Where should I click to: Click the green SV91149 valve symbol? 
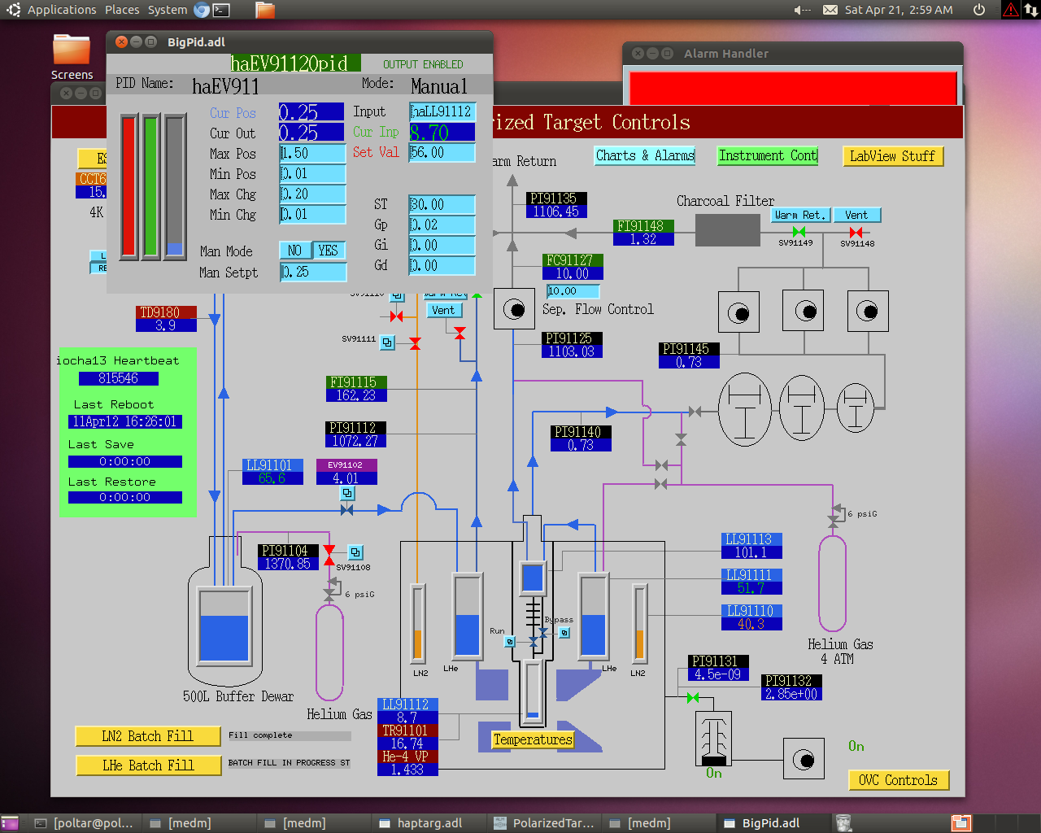pyautogui.click(x=799, y=232)
